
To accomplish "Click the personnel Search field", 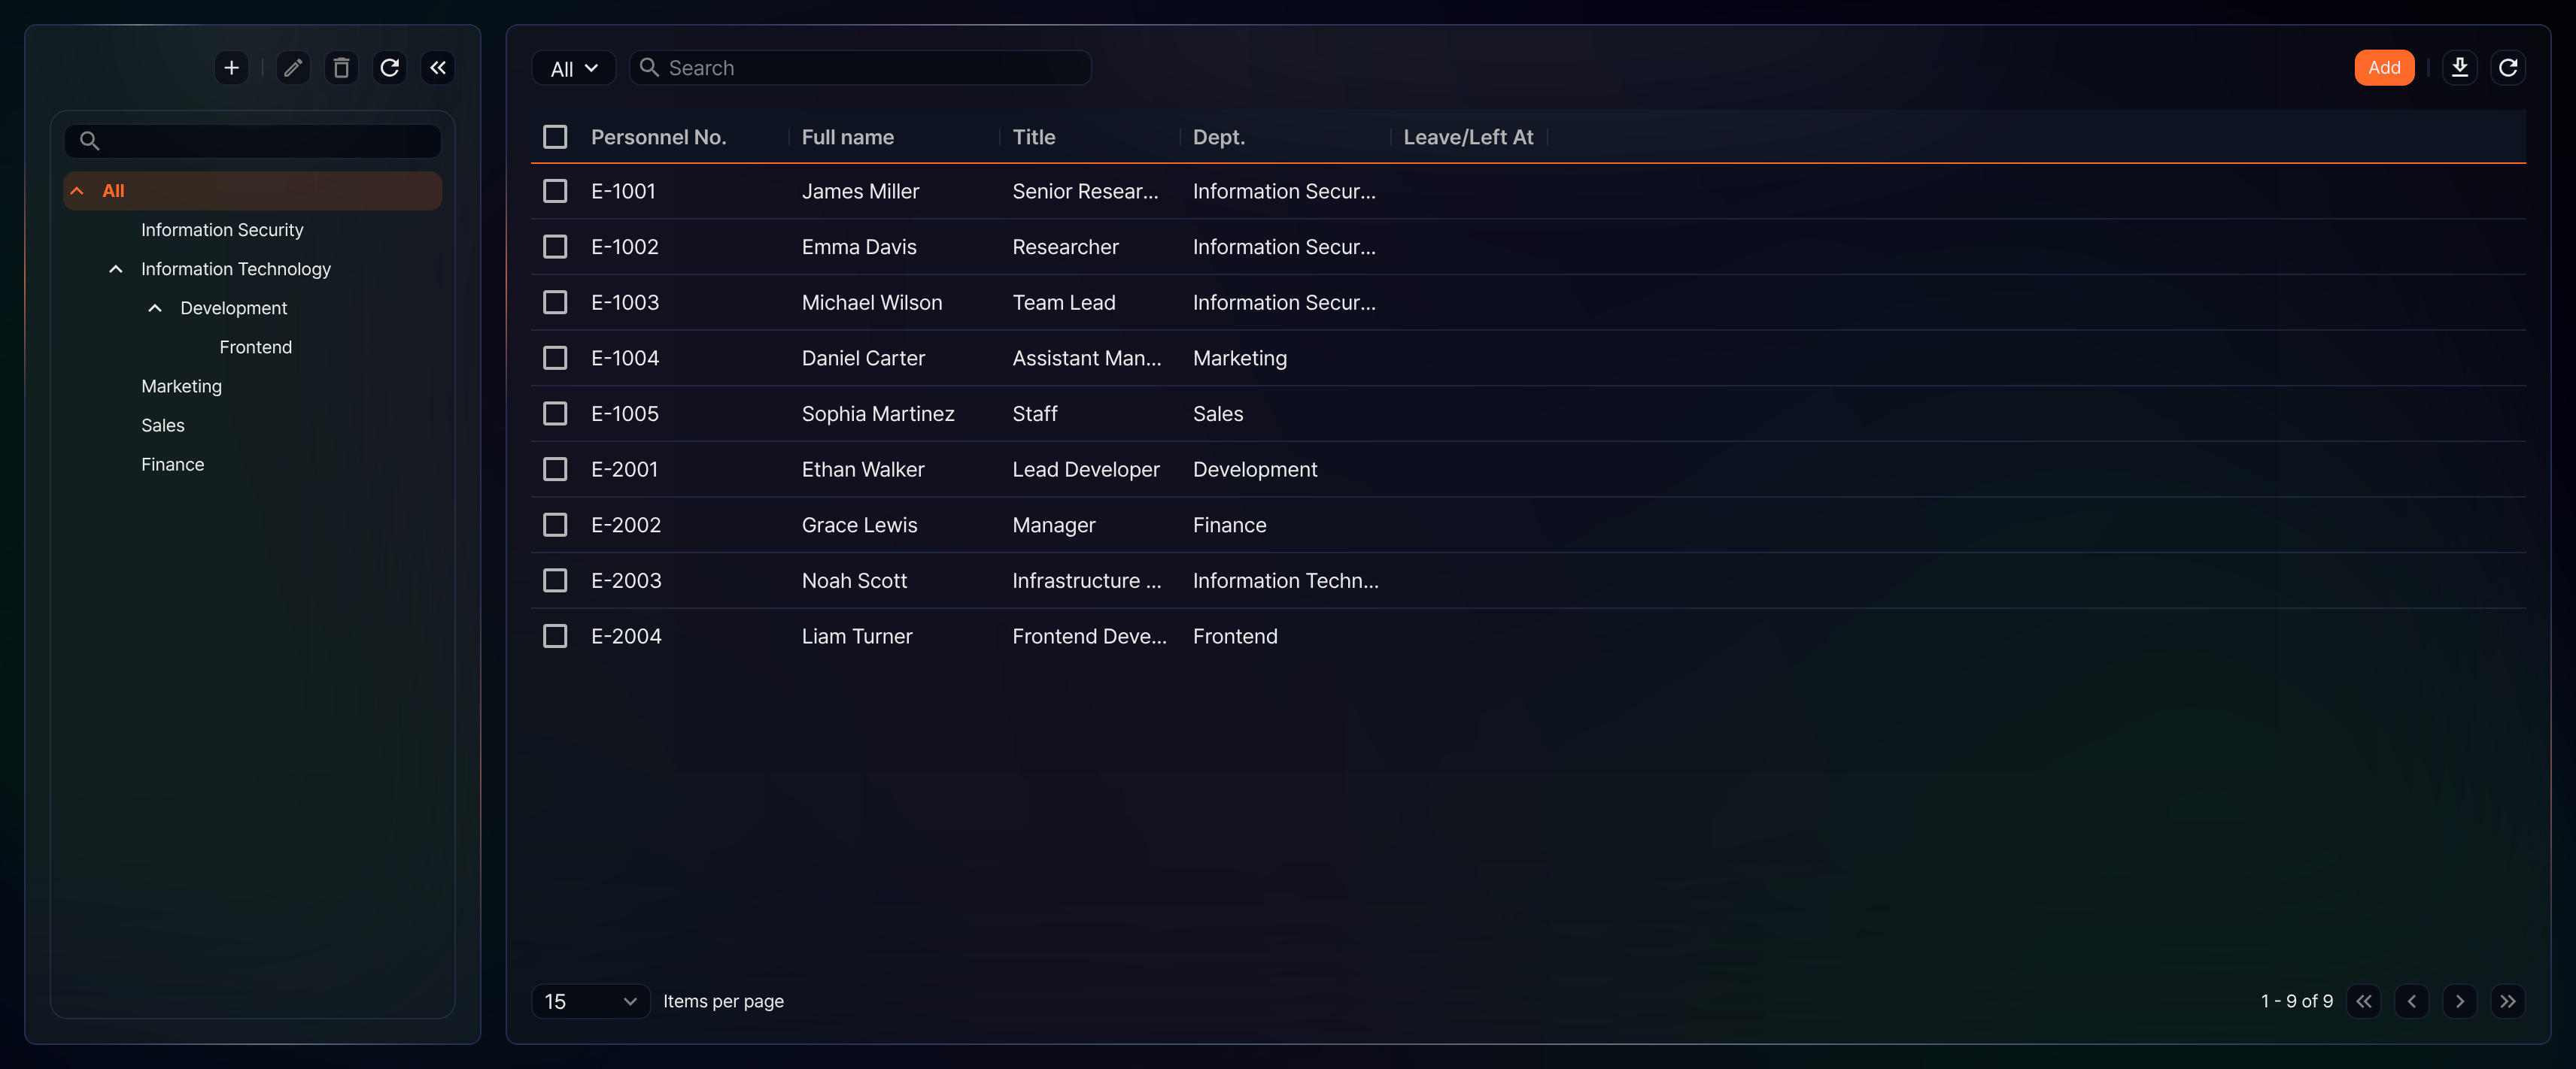I will coord(860,68).
